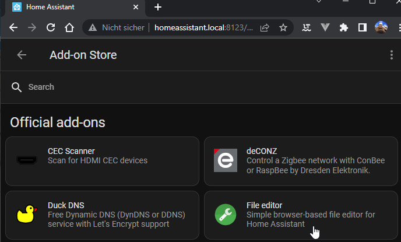Toggle the browser side panel
The width and height of the screenshot is (401, 242).
[362, 27]
